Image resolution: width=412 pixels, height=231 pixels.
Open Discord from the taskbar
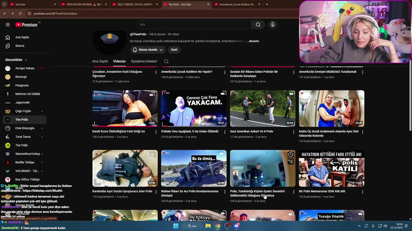(x=237, y=226)
